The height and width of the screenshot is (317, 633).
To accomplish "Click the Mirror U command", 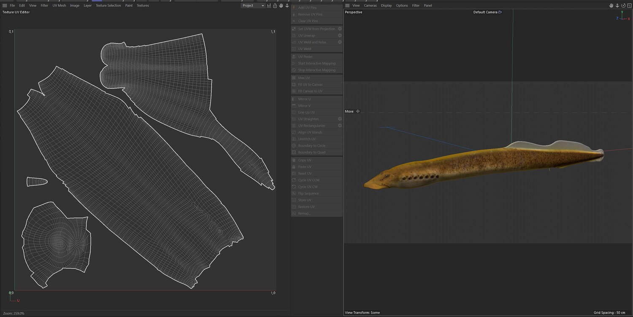I will point(317,99).
